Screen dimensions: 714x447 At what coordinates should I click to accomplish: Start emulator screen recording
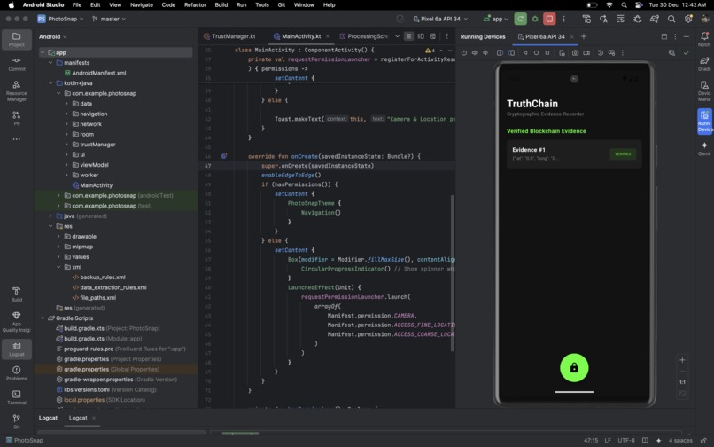(586, 53)
